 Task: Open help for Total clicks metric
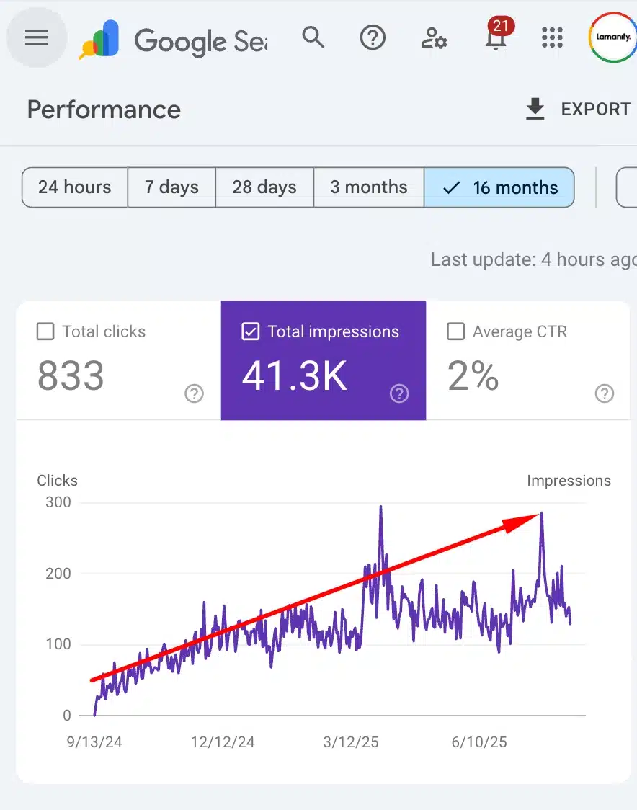pos(193,393)
